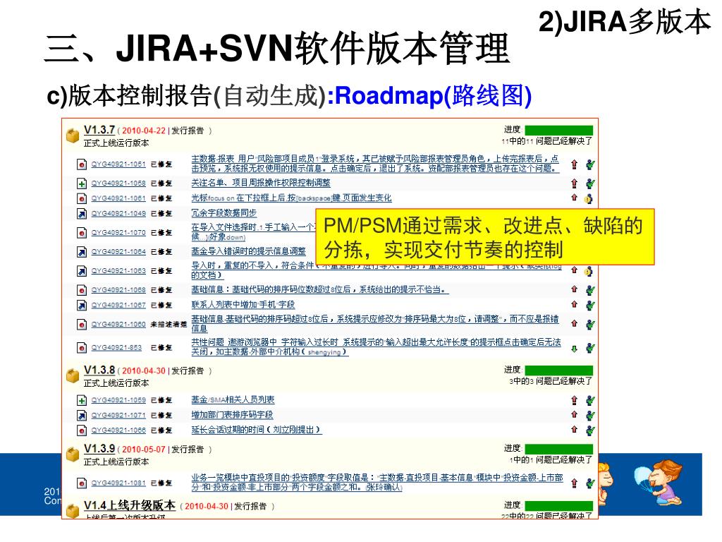Click the yellow PM/PSM callout note
722x542 pixels.
pyautogui.click(x=485, y=237)
